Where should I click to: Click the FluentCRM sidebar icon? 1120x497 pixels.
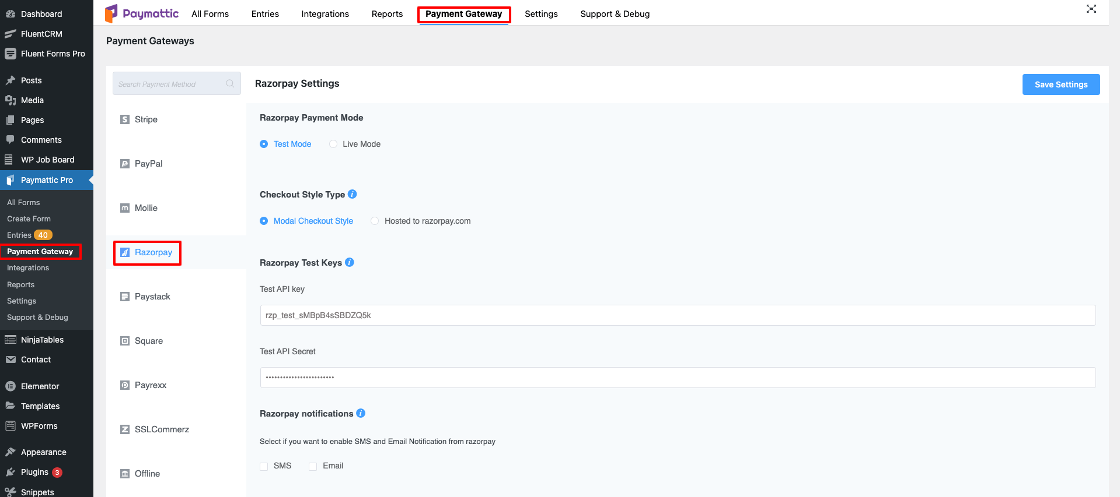click(x=10, y=34)
